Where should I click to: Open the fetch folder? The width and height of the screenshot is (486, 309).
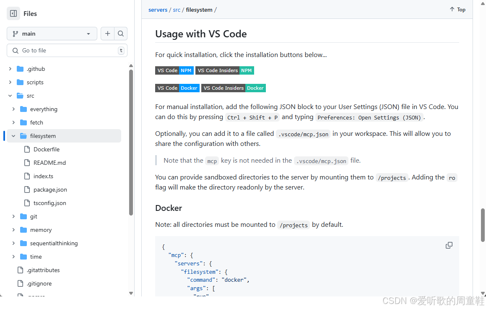tap(36, 122)
